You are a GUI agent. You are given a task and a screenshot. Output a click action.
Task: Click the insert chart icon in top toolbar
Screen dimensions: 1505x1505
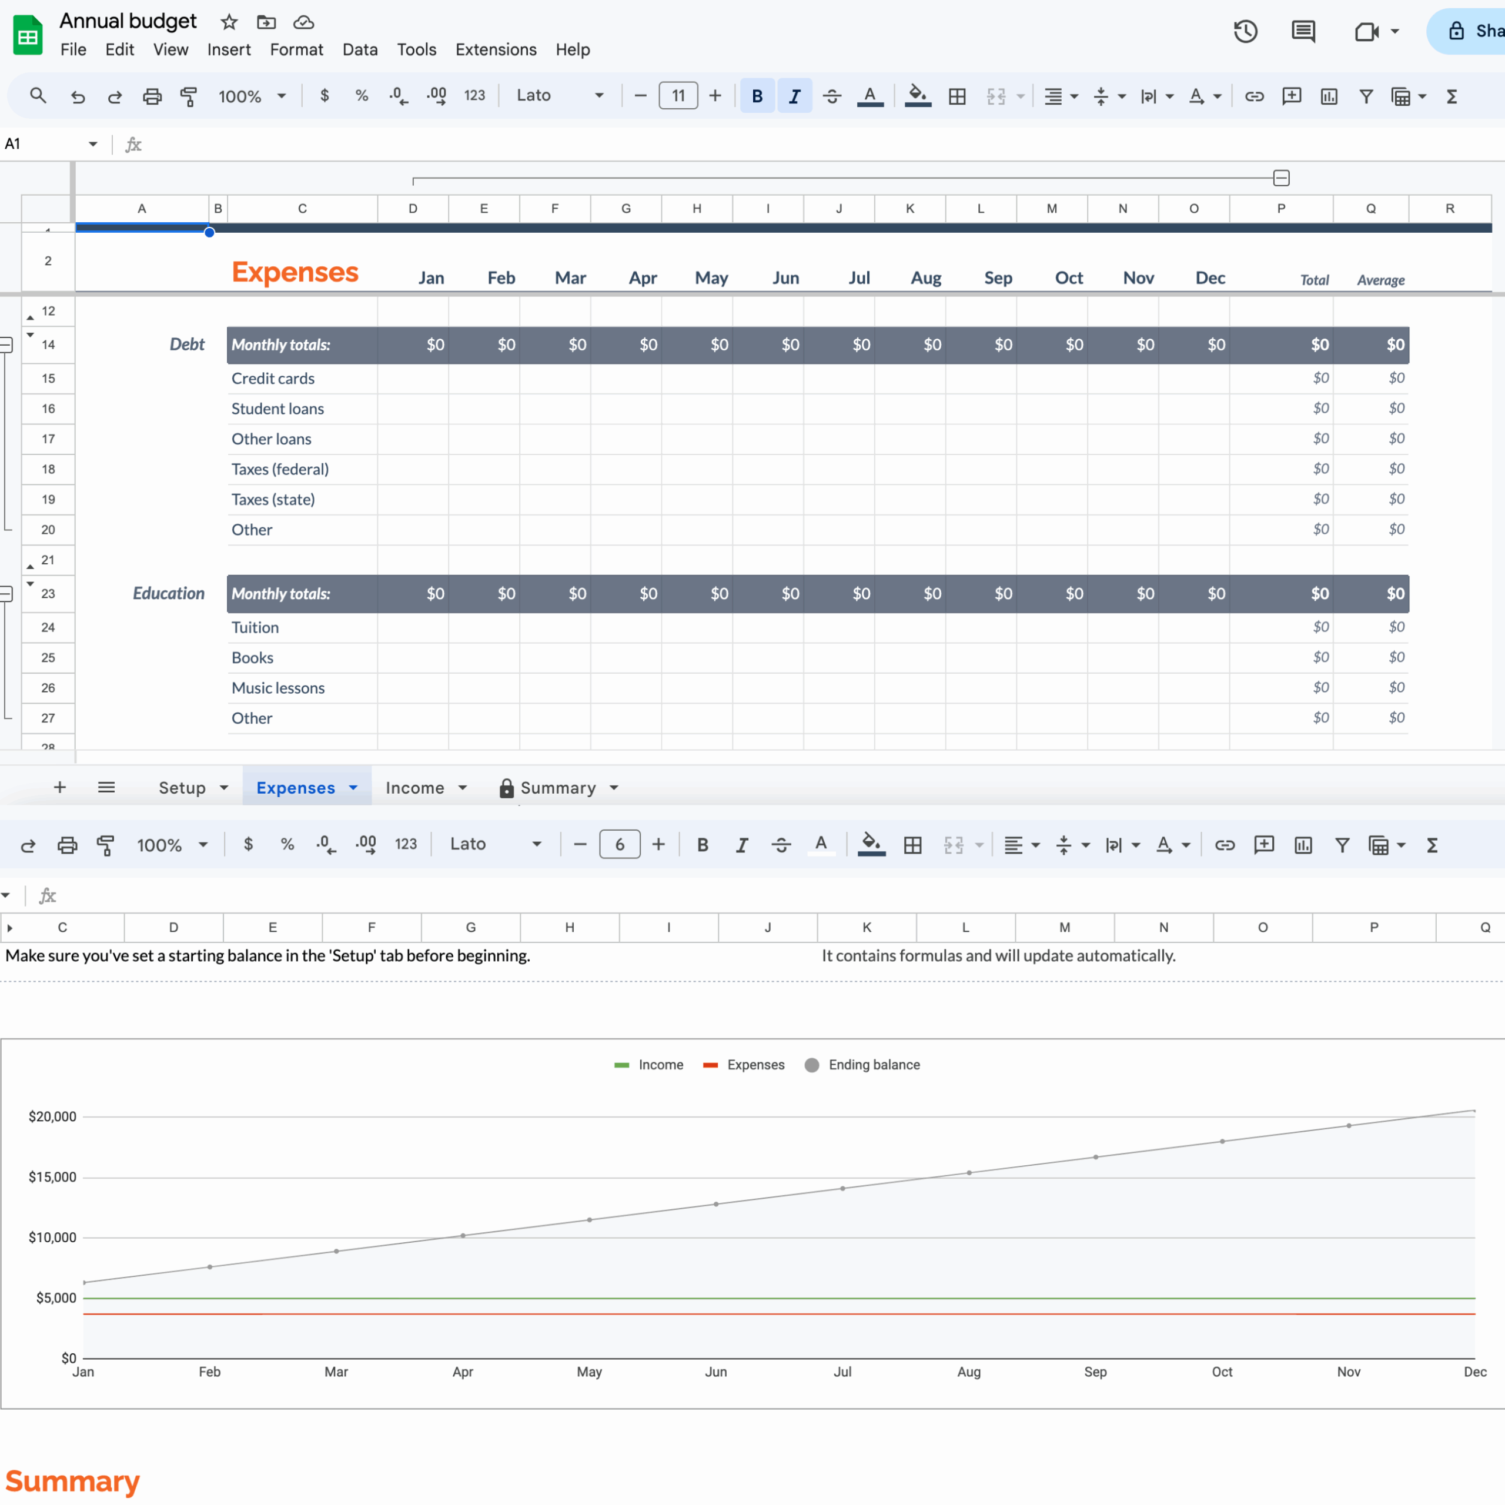1329,96
